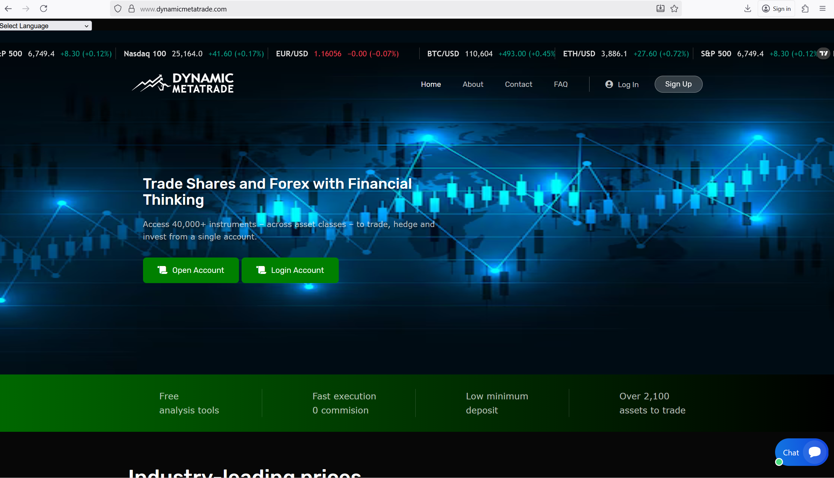Click the TradingView logo on ticker

pyautogui.click(x=824, y=53)
